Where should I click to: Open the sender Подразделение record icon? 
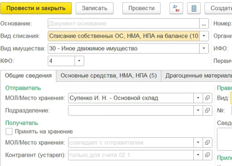click(207, 110)
